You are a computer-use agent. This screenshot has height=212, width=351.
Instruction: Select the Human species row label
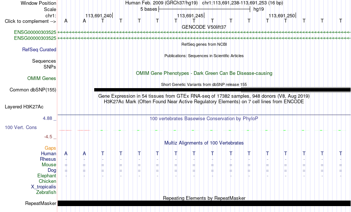pos(48,154)
